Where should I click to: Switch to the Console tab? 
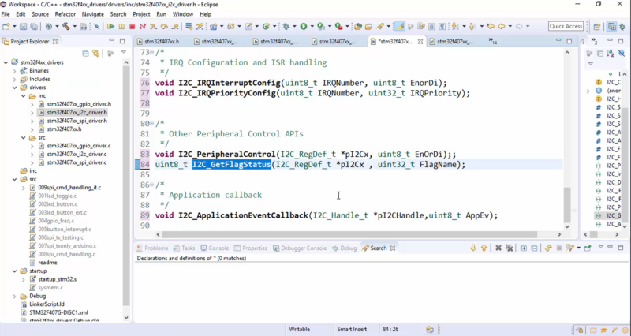coord(215,248)
